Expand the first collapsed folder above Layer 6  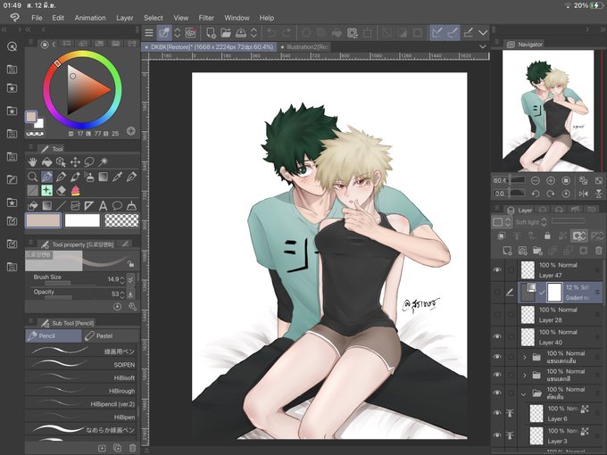pos(525,357)
